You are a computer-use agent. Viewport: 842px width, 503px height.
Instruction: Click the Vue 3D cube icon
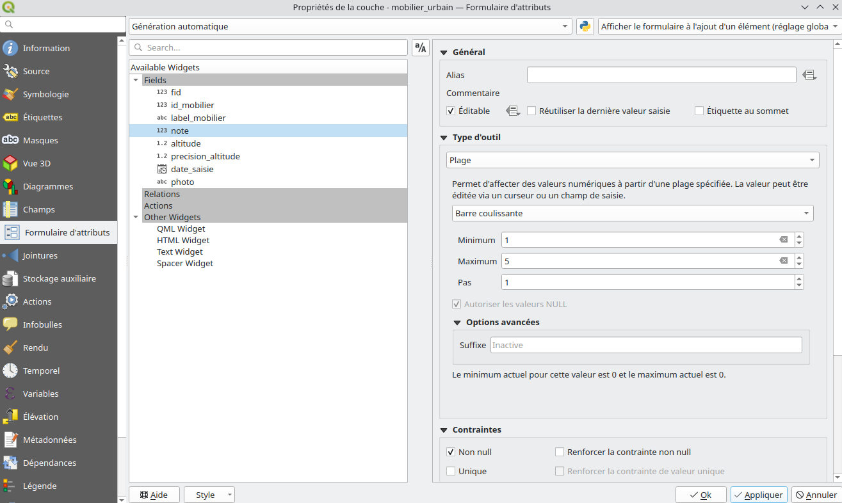coord(10,163)
